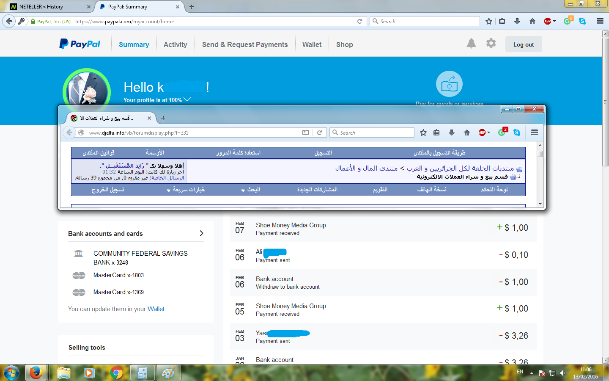The width and height of the screenshot is (609, 381).
Task: Open المشاركات الجديدة new posts link
Action: 317,190
